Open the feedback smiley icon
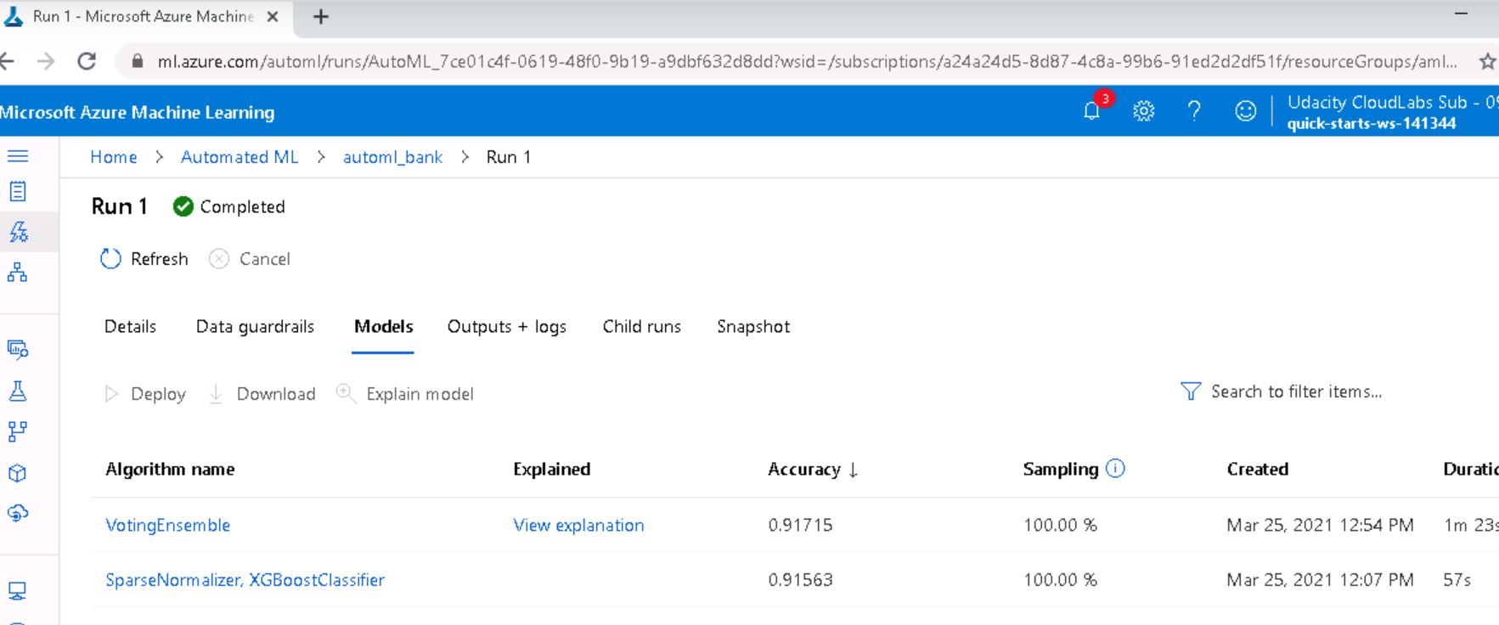1499x625 pixels. pos(1245,110)
